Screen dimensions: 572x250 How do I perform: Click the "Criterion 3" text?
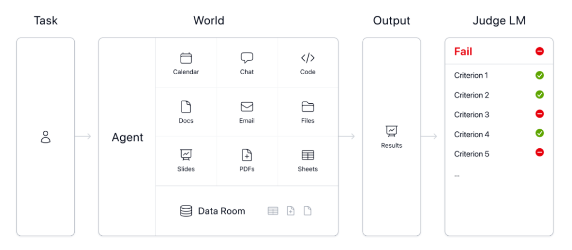[x=471, y=114]
